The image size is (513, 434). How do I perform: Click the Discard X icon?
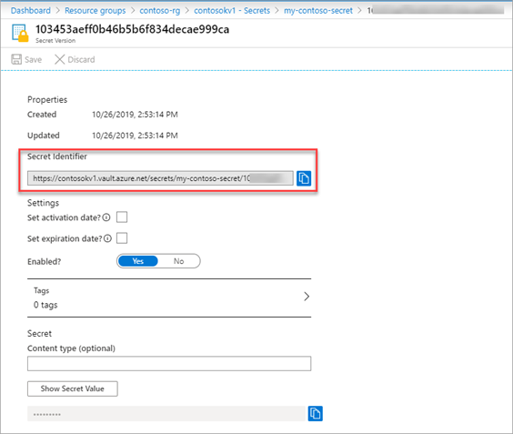59,59
